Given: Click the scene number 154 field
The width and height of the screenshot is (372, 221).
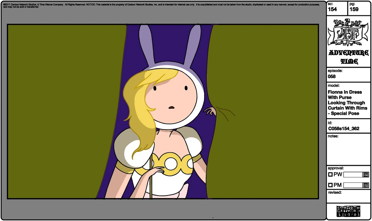Looking at the screenshot, I should pyautogui.click(x=337, y=9).
